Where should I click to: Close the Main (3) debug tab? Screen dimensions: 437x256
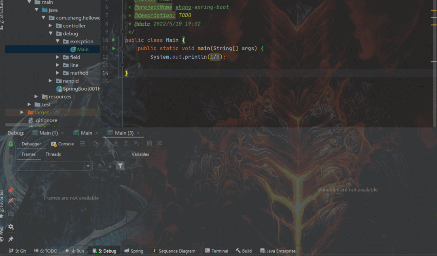pyautogui.click(x=138, y=133)
